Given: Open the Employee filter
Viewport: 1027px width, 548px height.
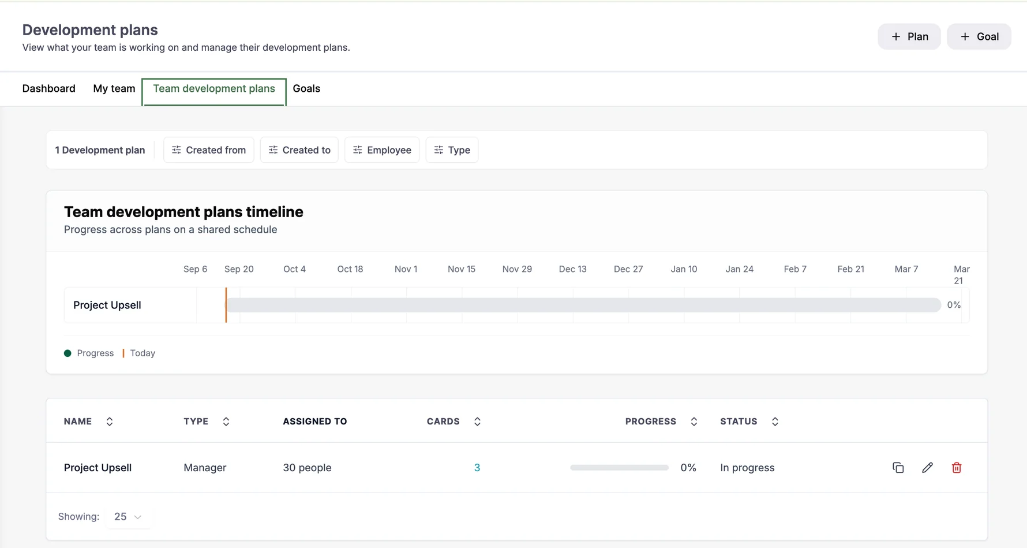Looking at the screenshot, I should (382, 150).
